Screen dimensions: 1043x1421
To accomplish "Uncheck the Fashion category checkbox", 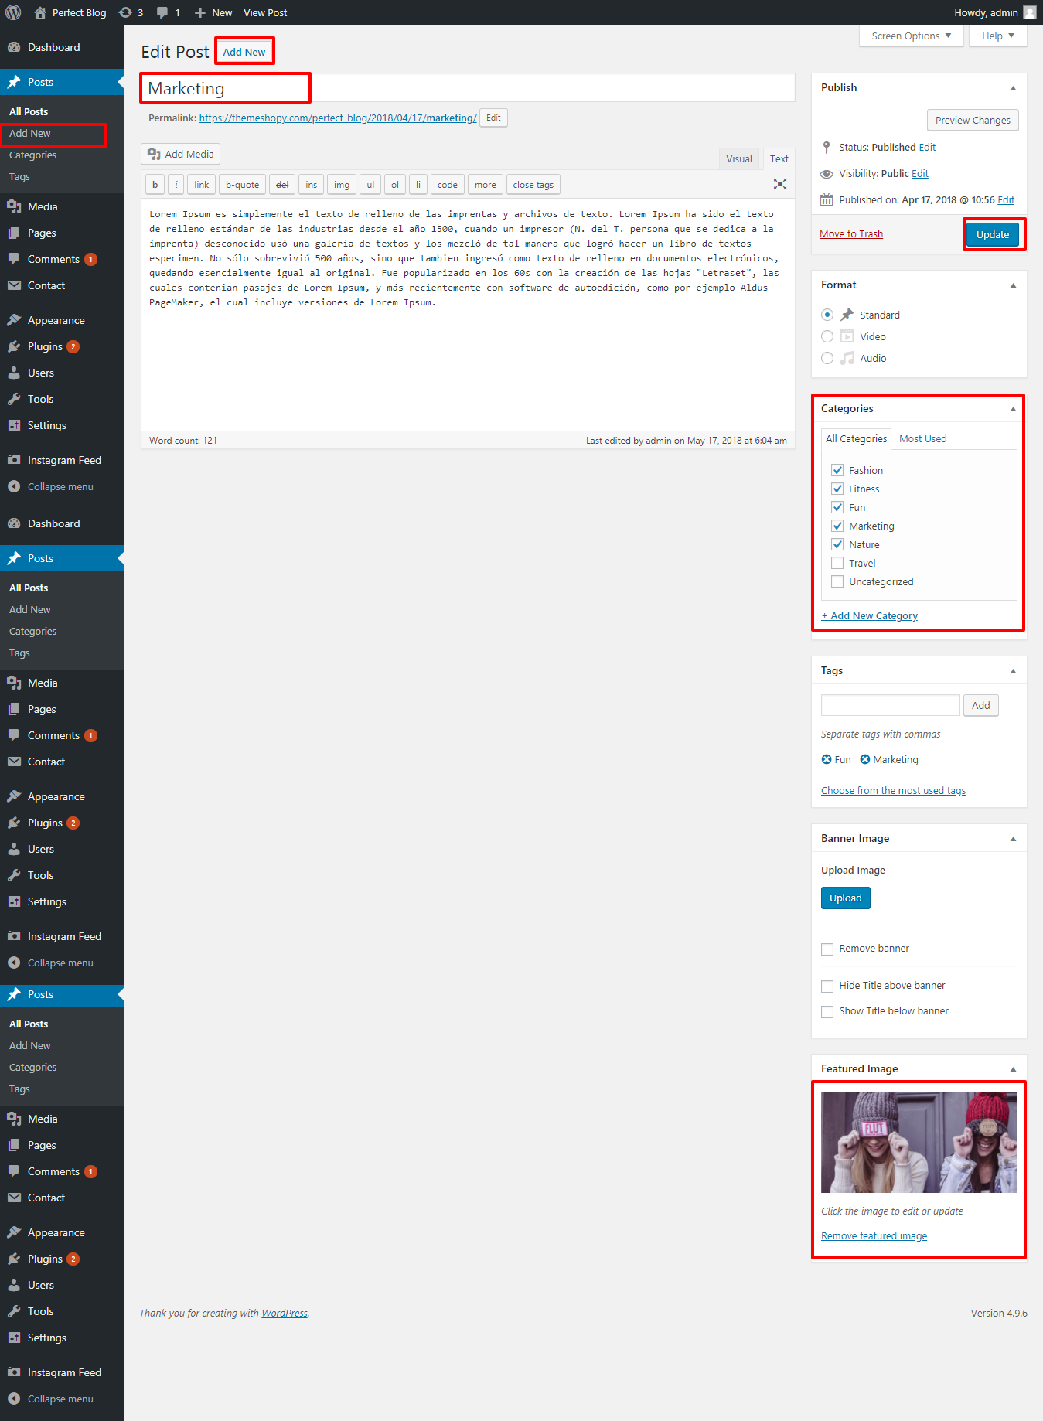I will tap(837, 470).
